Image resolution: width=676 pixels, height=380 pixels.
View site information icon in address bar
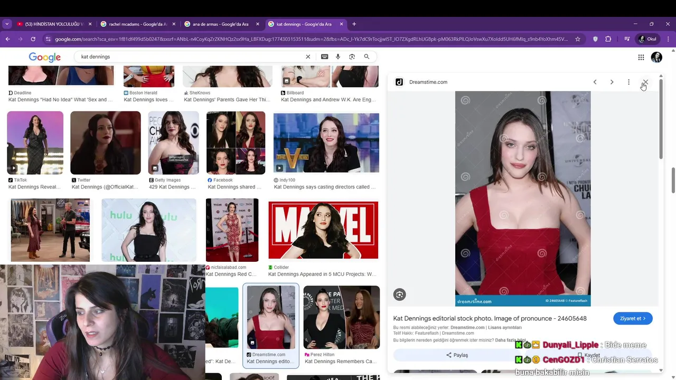pos(48,39)
